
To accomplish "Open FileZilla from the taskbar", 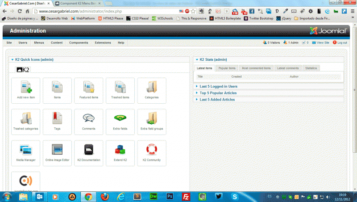I will [x=186, y=197].
